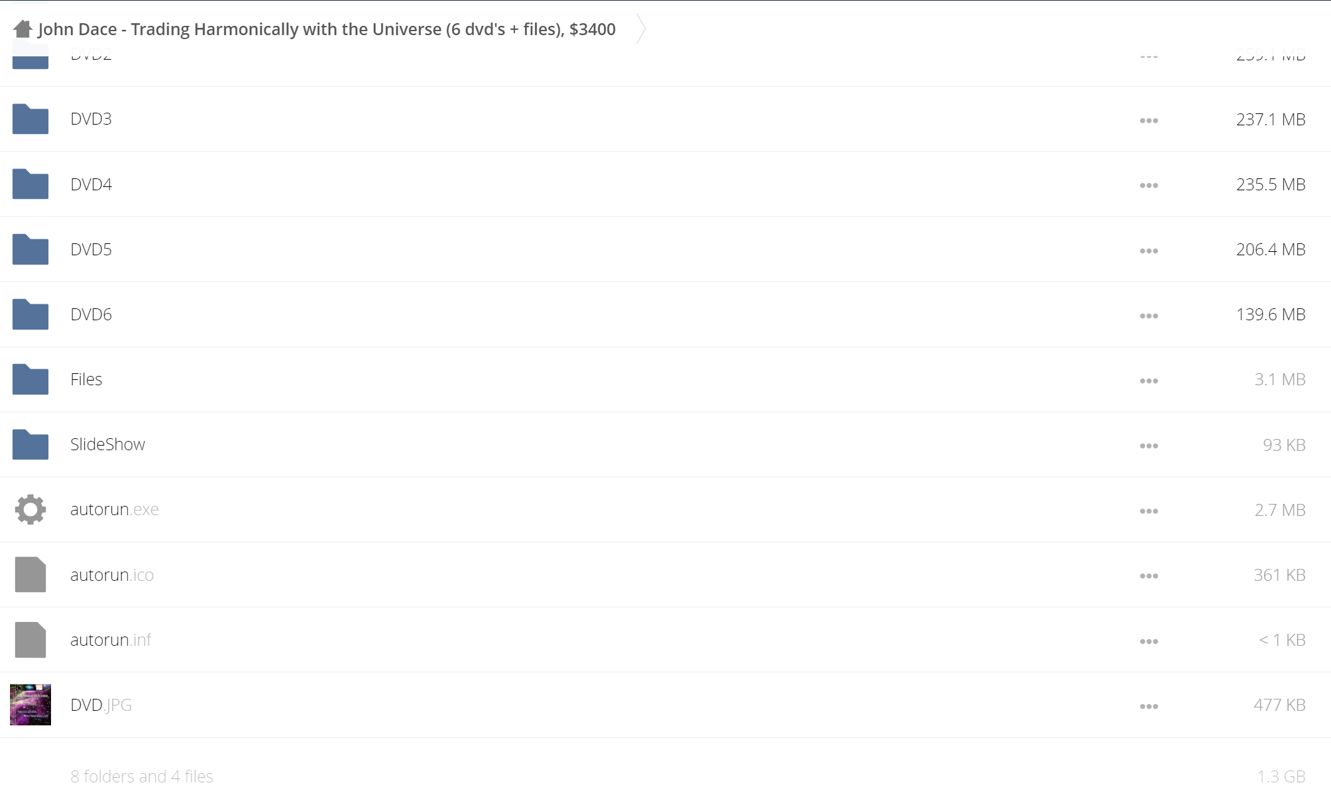Click the autorun.inf file name
Screen dimensions: 1331x793
[111, 640]
